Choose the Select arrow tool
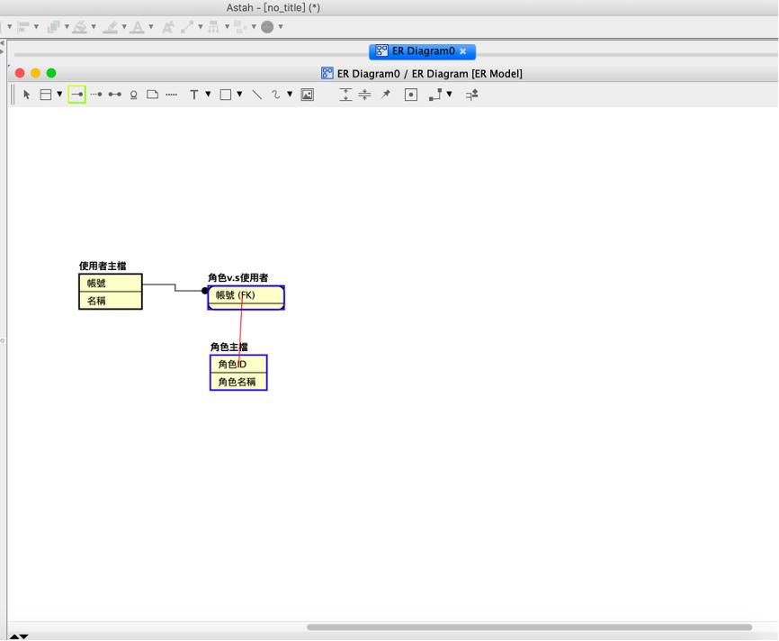Screen dimensions: 779x641 (x=27, y=95)
